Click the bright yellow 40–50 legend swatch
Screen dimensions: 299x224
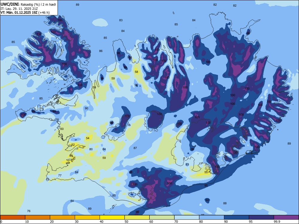112,217
